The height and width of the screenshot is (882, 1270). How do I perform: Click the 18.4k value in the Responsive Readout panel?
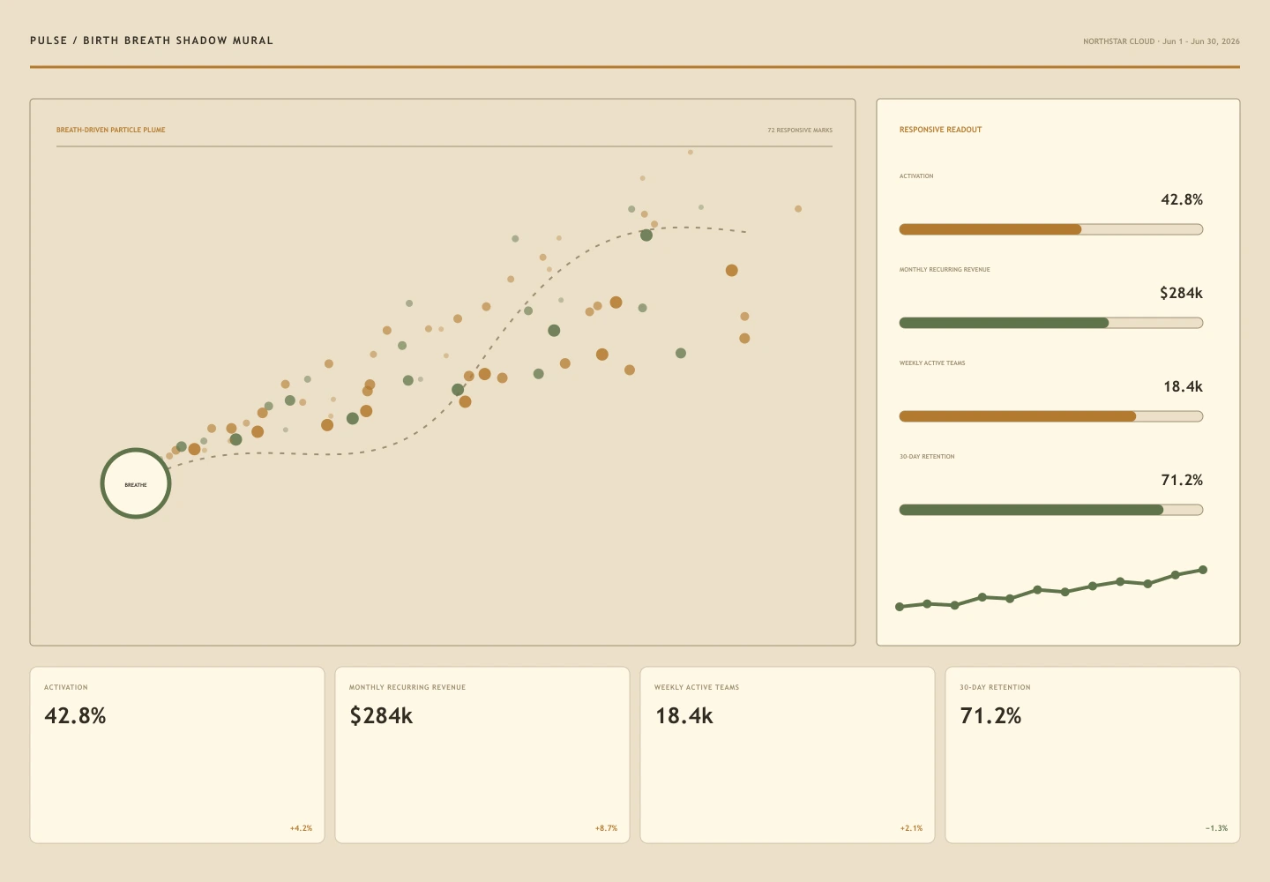click(1183, 386)
